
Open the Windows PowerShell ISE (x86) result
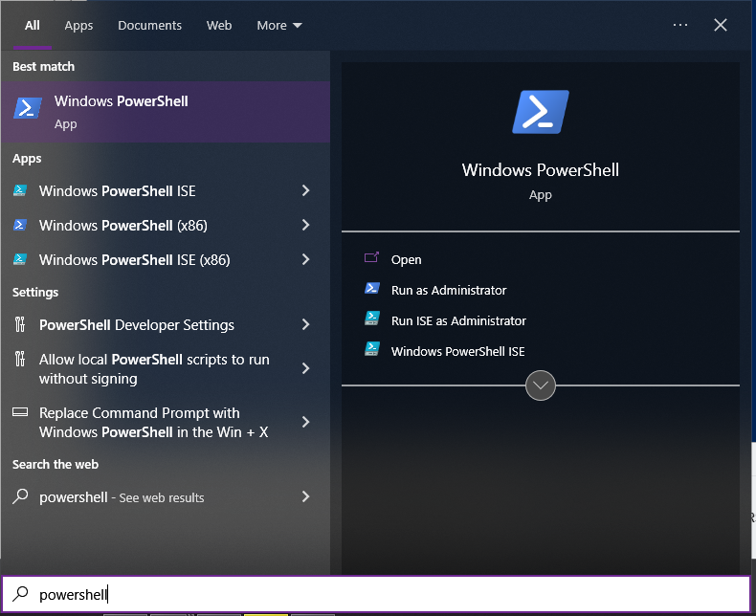pos(166,260)
